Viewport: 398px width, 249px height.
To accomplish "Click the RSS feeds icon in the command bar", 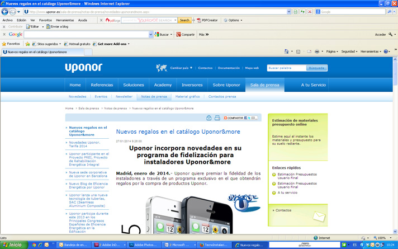I will point(298,51).
